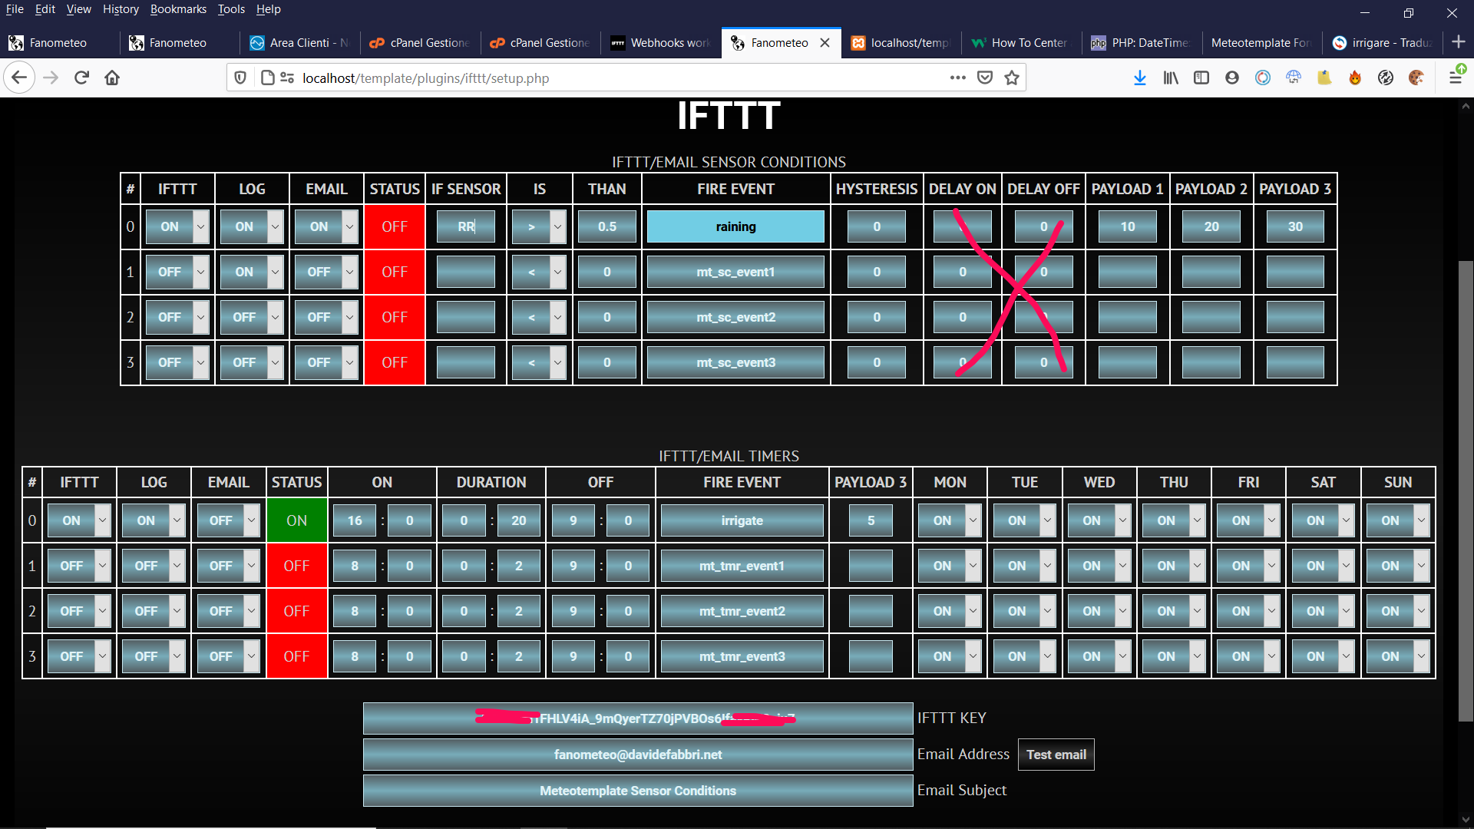Edit sensor 0 PAYLOAD 1 field
The width and height of the screenshot is (1474, 829).
[x=1127, y=226]
